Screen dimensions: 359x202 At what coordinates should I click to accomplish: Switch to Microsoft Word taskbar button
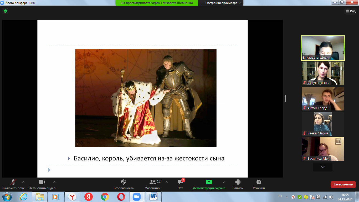(x=153, y=197)
